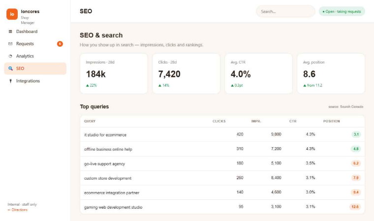
Task: Click the Search input field
Action: pos(285,11)
